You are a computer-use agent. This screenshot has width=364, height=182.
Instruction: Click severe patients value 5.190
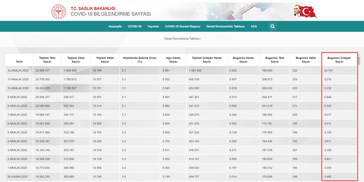(x=167, y=177)
